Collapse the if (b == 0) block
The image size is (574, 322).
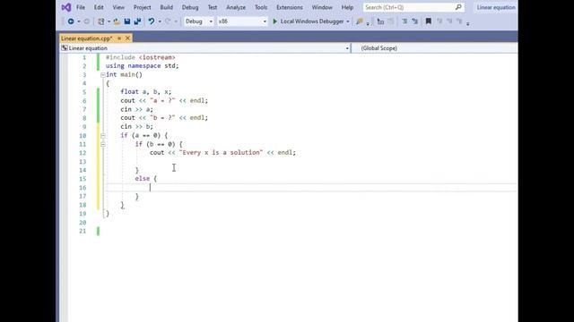(x=103, y=144)
